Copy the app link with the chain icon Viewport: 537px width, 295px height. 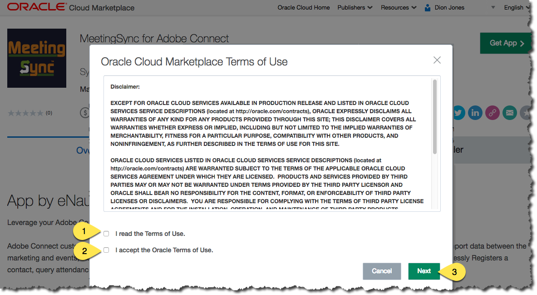[493, 113]
